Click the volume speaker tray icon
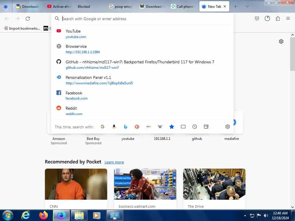295x221 pixels. point(266,216)
